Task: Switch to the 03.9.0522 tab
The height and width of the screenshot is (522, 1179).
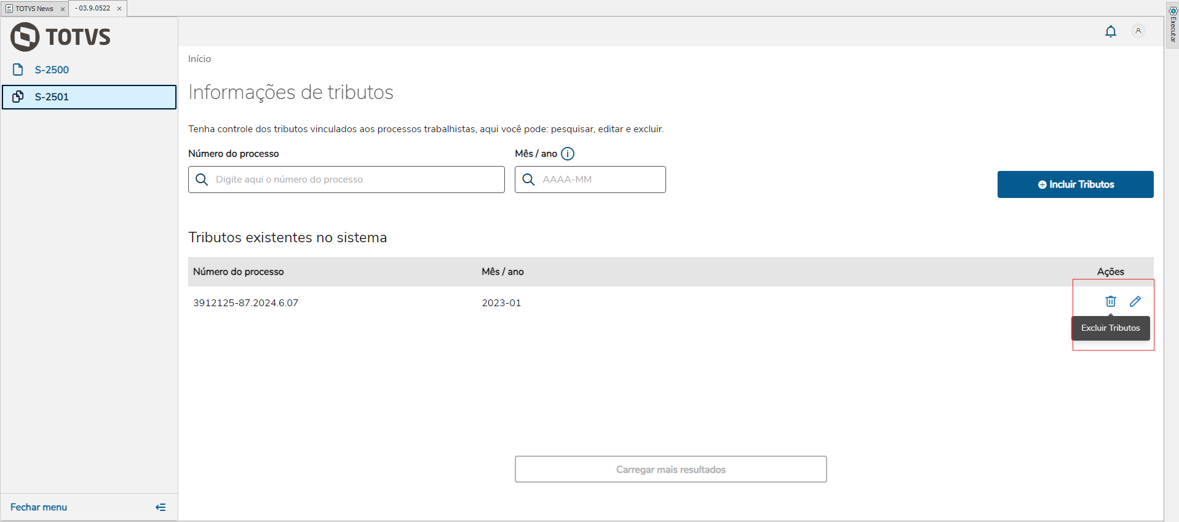Action: 93,9
